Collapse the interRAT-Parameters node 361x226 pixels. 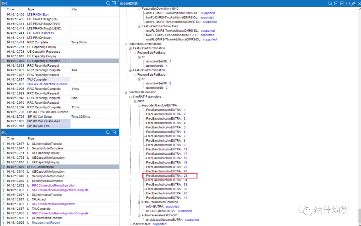131,97
